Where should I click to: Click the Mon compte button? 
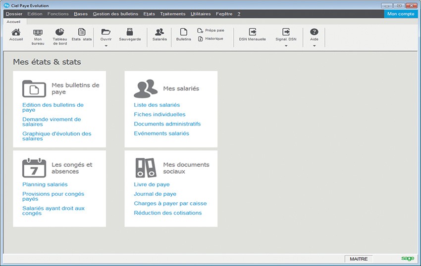click(401, 14)
